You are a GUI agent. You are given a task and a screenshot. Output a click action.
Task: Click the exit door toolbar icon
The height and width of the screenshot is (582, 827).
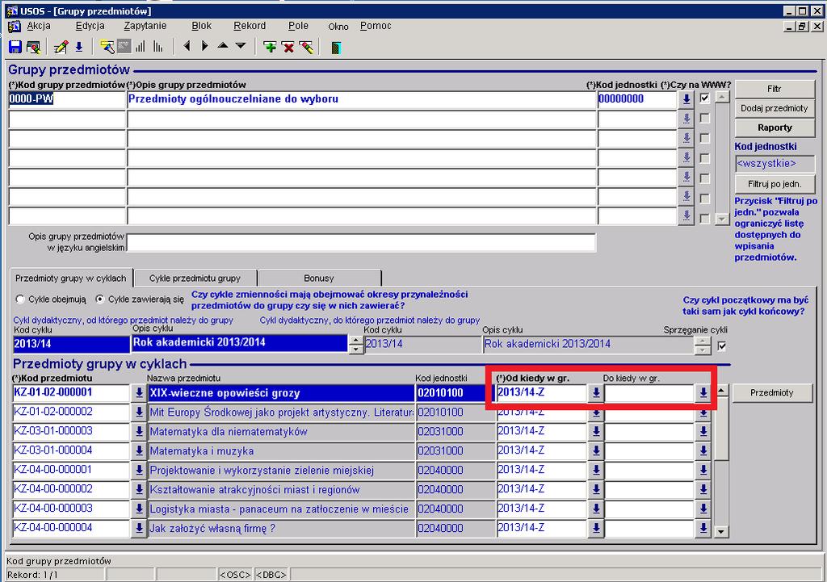tap(335, 48)
